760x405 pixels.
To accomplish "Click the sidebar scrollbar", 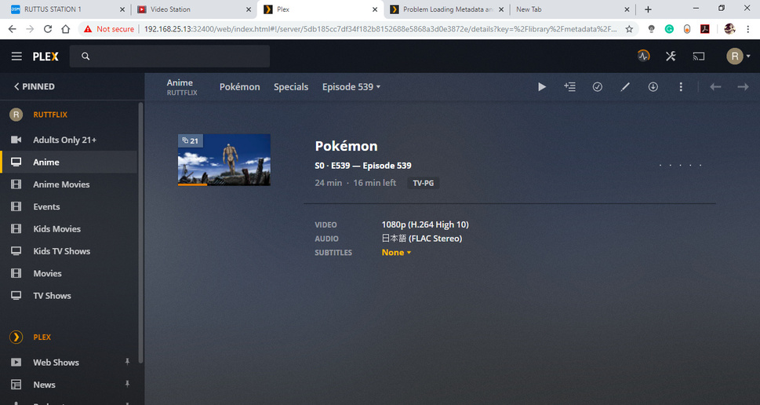I will [141, 233].
